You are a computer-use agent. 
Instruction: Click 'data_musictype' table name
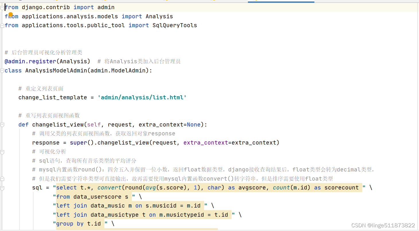[115, 215]
